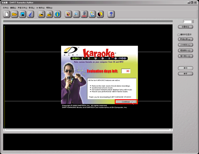The height and width of the screenshot is (154, 199).
Task: Click the CD disc burn icon
Action: click(100, 14)
